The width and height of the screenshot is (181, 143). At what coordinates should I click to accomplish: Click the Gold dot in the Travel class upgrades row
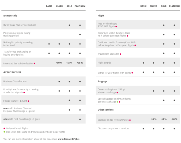pyautogui.click(x=164, y=53)
